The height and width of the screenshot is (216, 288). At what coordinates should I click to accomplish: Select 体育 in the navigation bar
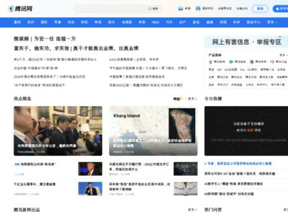(x=142, y=22)
